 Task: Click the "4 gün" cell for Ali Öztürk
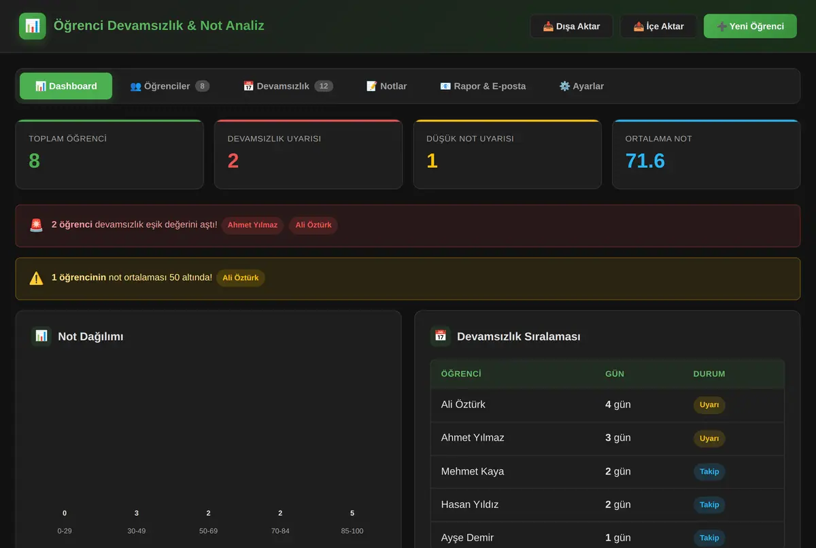tap(618, 405)
